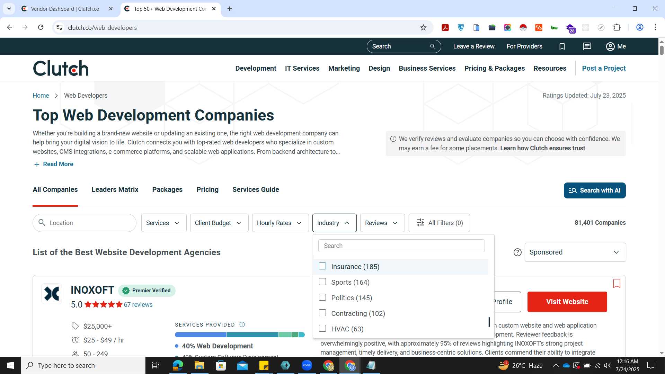Open the Chrome tab search chevron
Viewport: 665px width, 374px height.
(x=9, y=9)
